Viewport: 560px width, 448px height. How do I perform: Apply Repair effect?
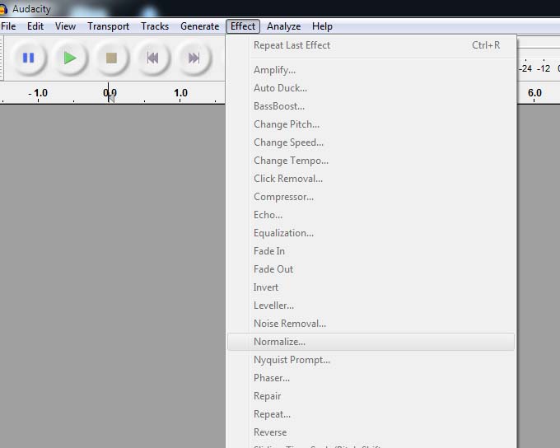point(371,396)
